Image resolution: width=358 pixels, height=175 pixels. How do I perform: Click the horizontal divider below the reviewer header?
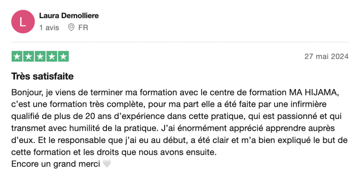[180, 42]
